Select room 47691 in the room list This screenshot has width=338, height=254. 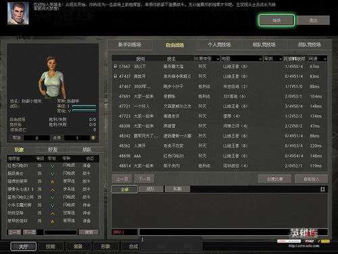pos(220,96)
